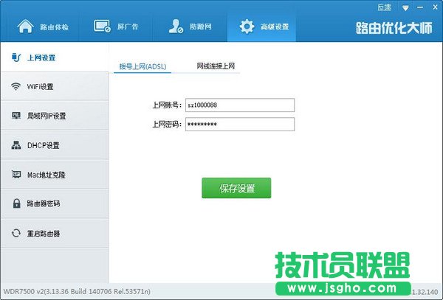Screen dimensions: 443x300
Task: Click the Mac地址克隆 sidebar icon
Action: click(16, 175)
